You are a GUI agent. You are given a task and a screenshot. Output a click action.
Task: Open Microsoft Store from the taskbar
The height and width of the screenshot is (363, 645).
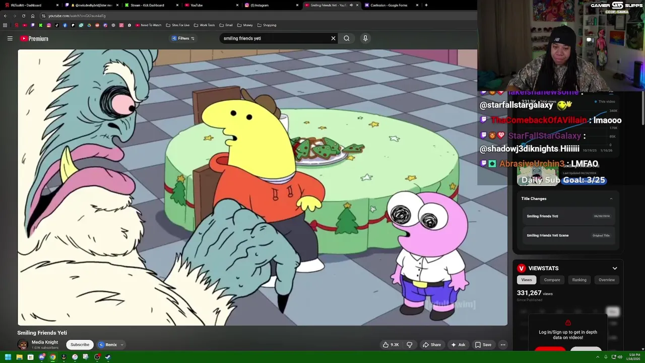[30, 357]
